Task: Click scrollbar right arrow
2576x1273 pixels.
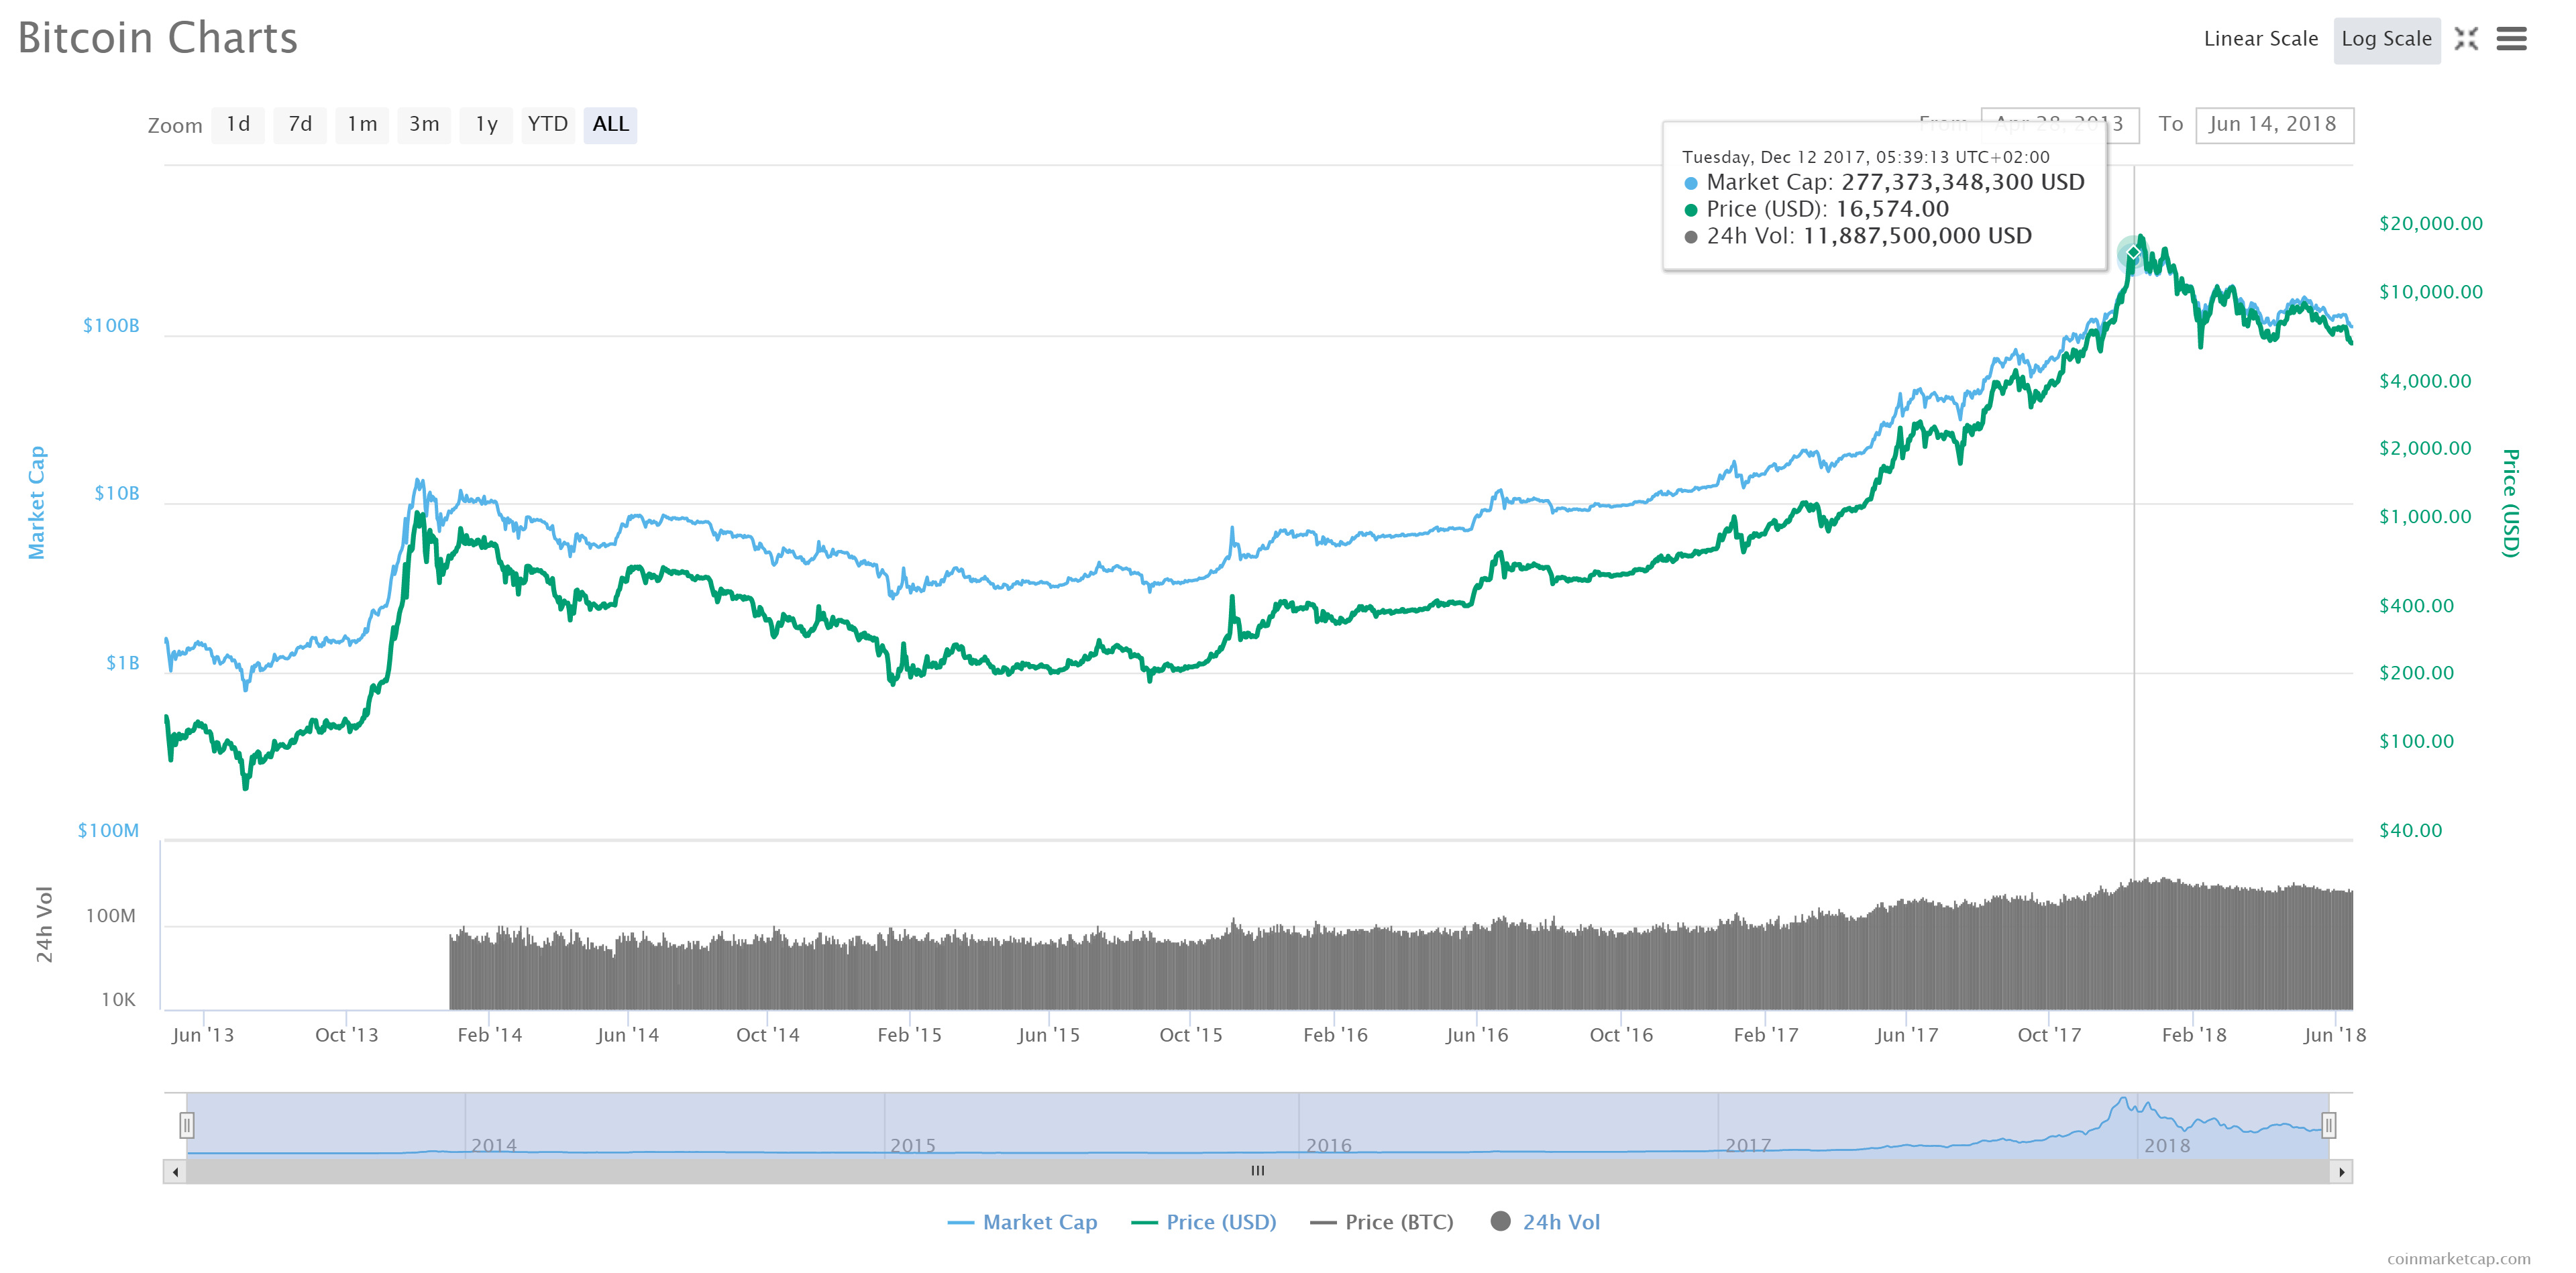Action: (x=2341, y=1171)
